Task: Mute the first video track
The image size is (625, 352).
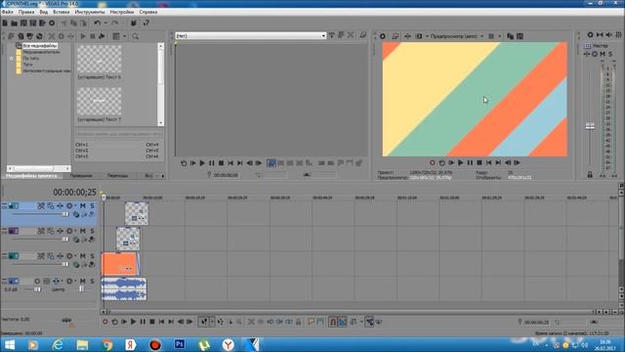Action: click(82, 206)
